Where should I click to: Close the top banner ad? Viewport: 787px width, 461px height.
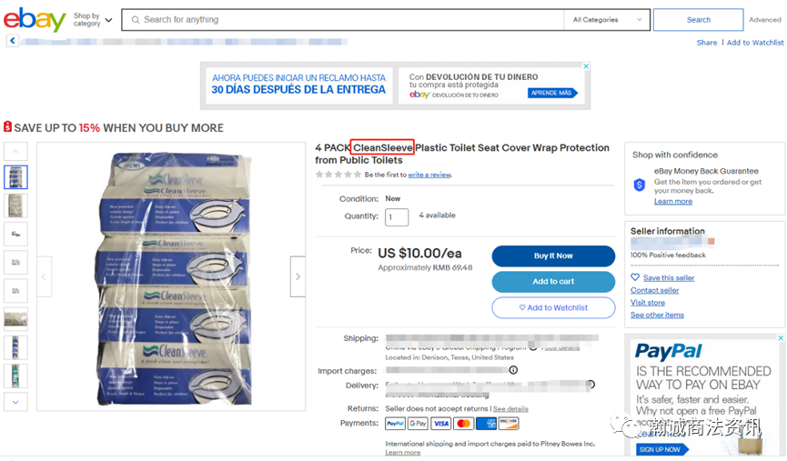pos(585,66)
